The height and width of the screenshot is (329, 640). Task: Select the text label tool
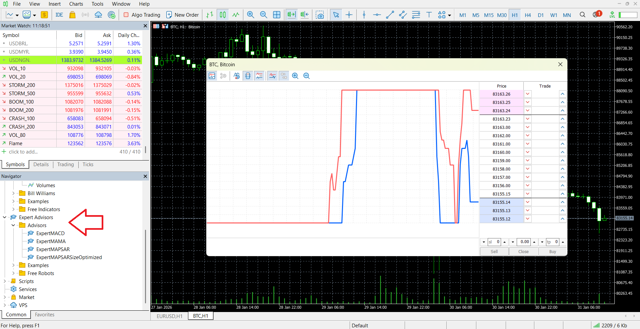(x=429, y=15)
